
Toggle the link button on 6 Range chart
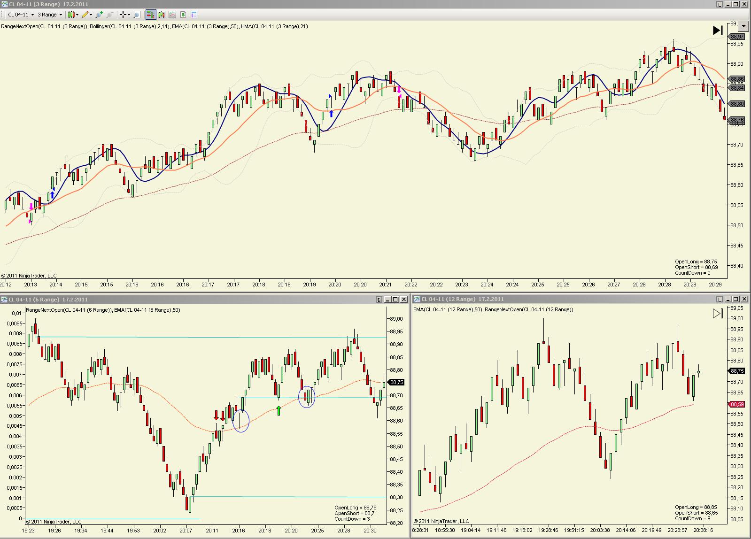[379, 300]
